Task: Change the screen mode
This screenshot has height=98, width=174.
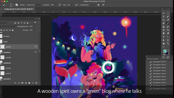Action: tap(168, 57)
